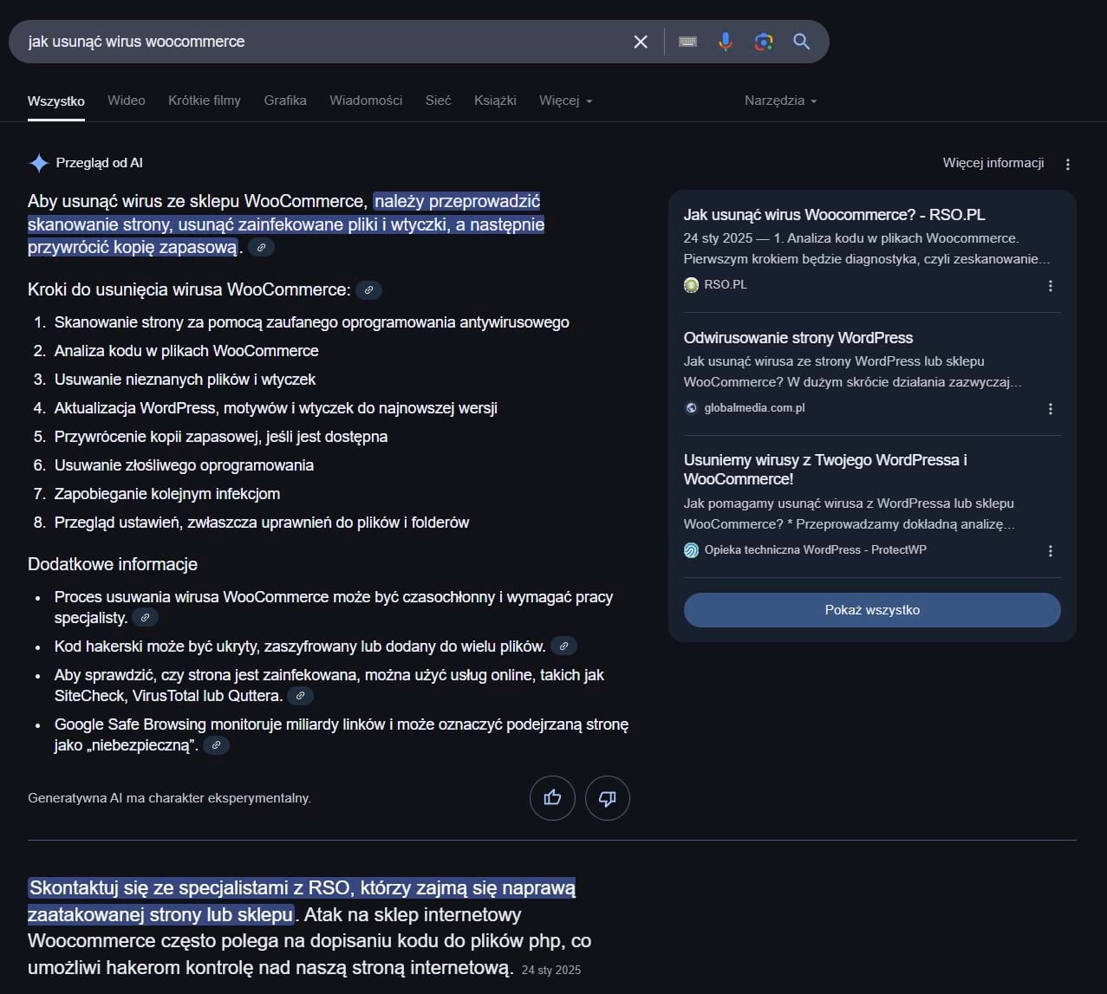1107x994 pixels.
Task: Click 'Przegląd od AI' heading text
Action: tap(100, 163)
